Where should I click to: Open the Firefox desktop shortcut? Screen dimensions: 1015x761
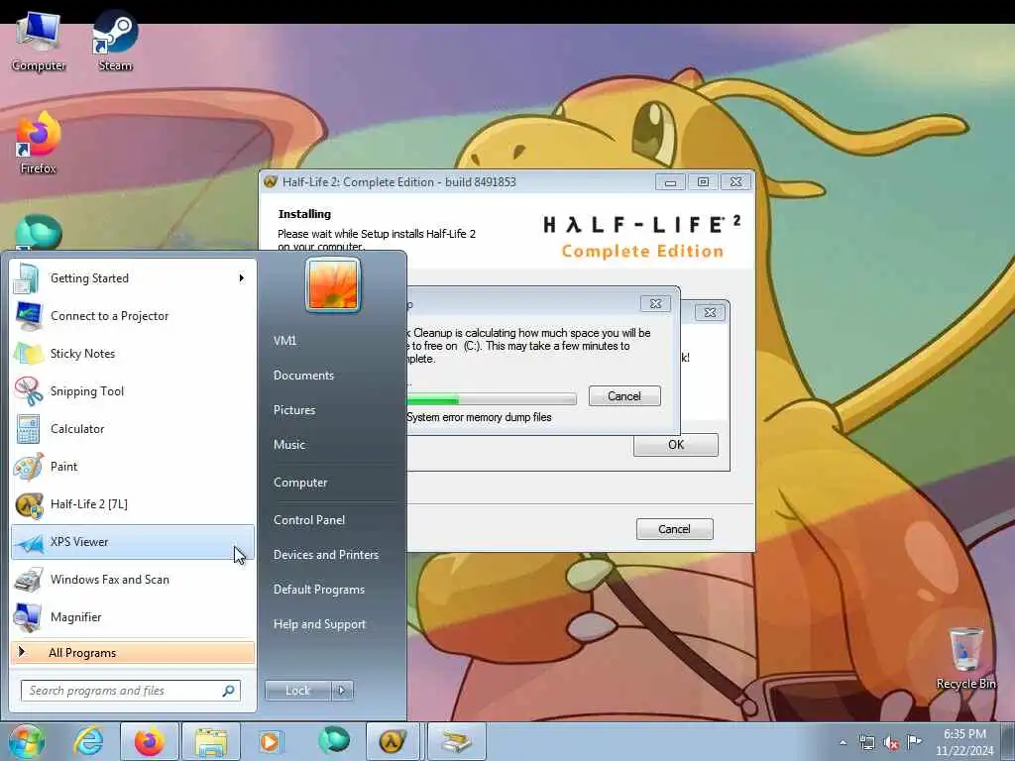[x=39, y=144]
